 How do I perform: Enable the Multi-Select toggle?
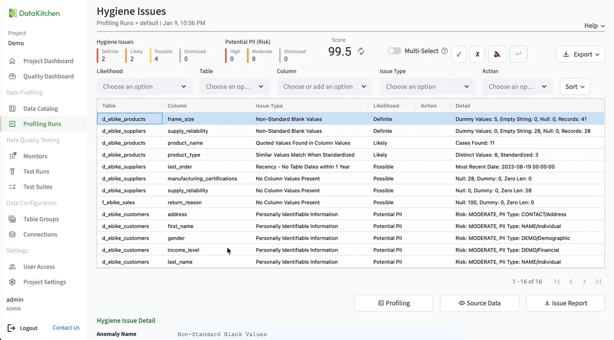[394, 51]
